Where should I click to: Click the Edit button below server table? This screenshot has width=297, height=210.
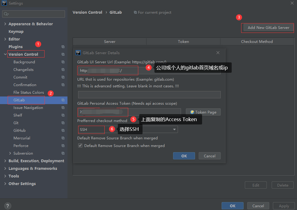(256, 185)
